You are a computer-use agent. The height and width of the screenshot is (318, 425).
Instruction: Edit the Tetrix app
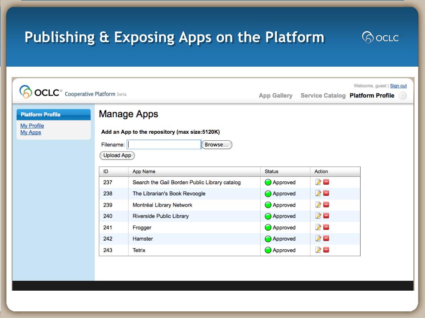pyautogui.click(x=318, y=250)
